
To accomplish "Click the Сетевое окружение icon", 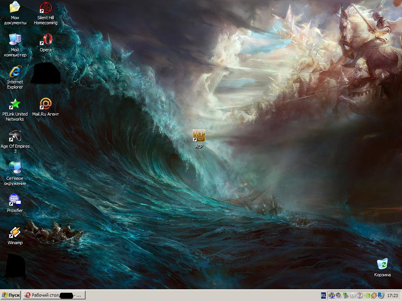I will 15,169.
